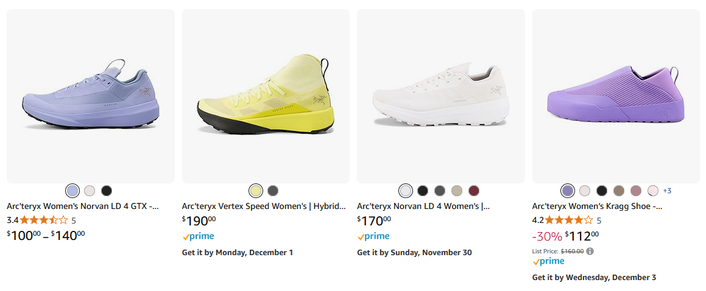Click the Prime logo under the $190 price

pyautogui.click(x=198, y=236)
